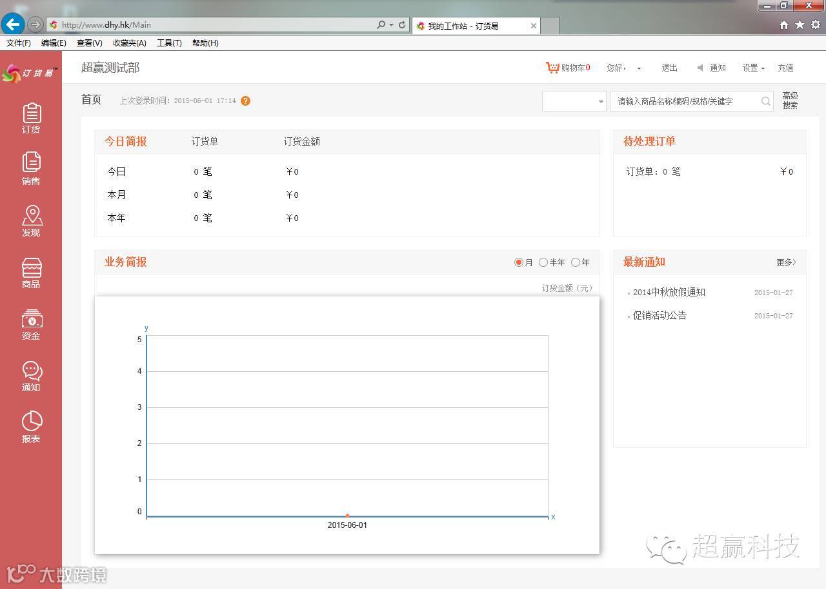
Task: Click the 今日简报 heading
Action: pos(125,141)
